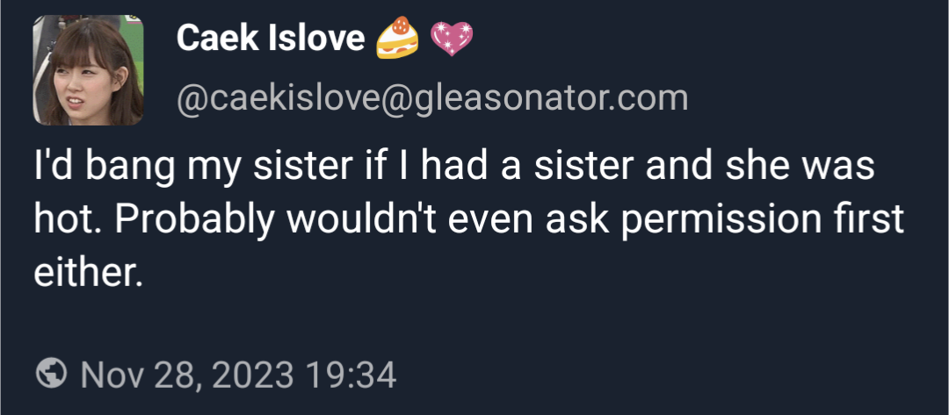Click the word "either." ending the post
Image resolution: width=949 pixels, height=415 pixels.
[88, 273]
